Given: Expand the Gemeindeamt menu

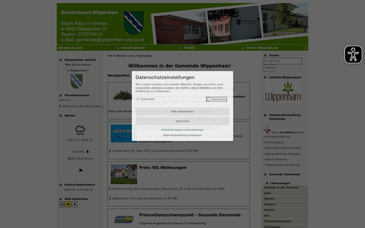Looking at the screenshot, I should pos(151,47).
